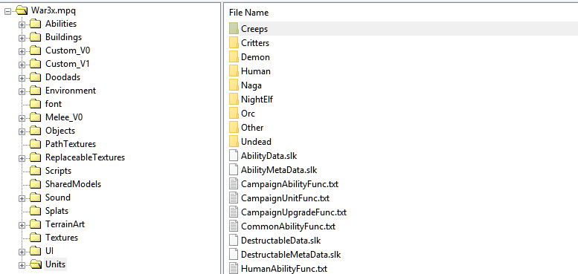Screen dimensions: 578x274
Task: Expand the Custom_V1 tree node
Action: pyautogui.click(x=22, y=65)
